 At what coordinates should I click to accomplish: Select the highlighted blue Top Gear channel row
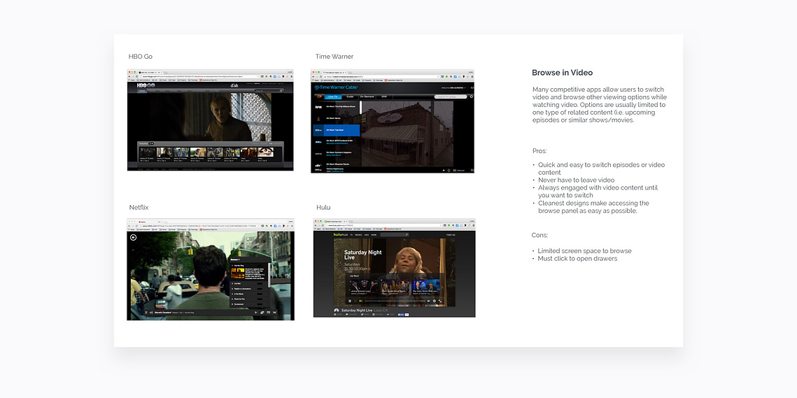(x=337, y=131)
